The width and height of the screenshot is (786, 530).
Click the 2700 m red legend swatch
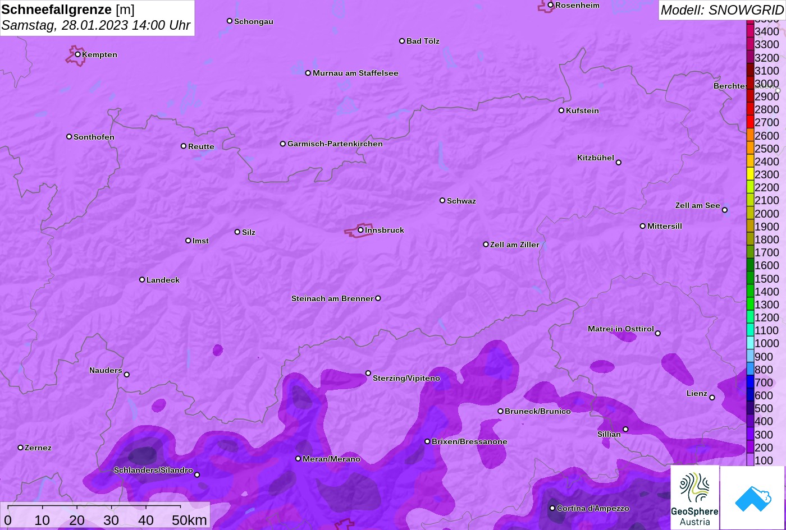pyautogui.click(x=750, y=122)
